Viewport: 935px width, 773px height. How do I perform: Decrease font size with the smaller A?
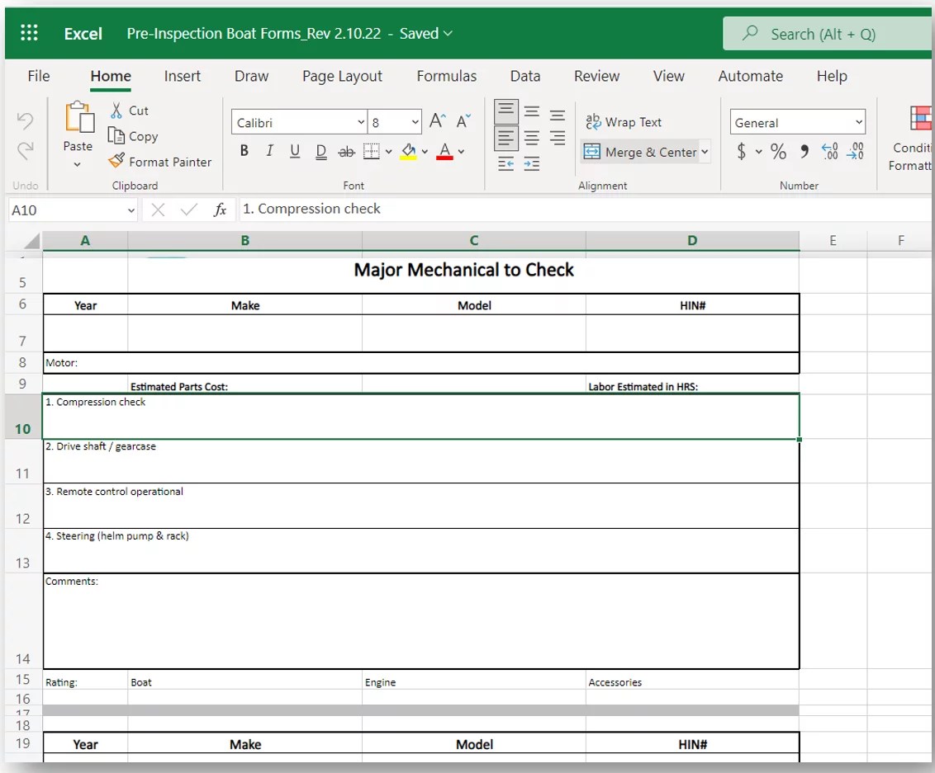click(x=463, y=121)
